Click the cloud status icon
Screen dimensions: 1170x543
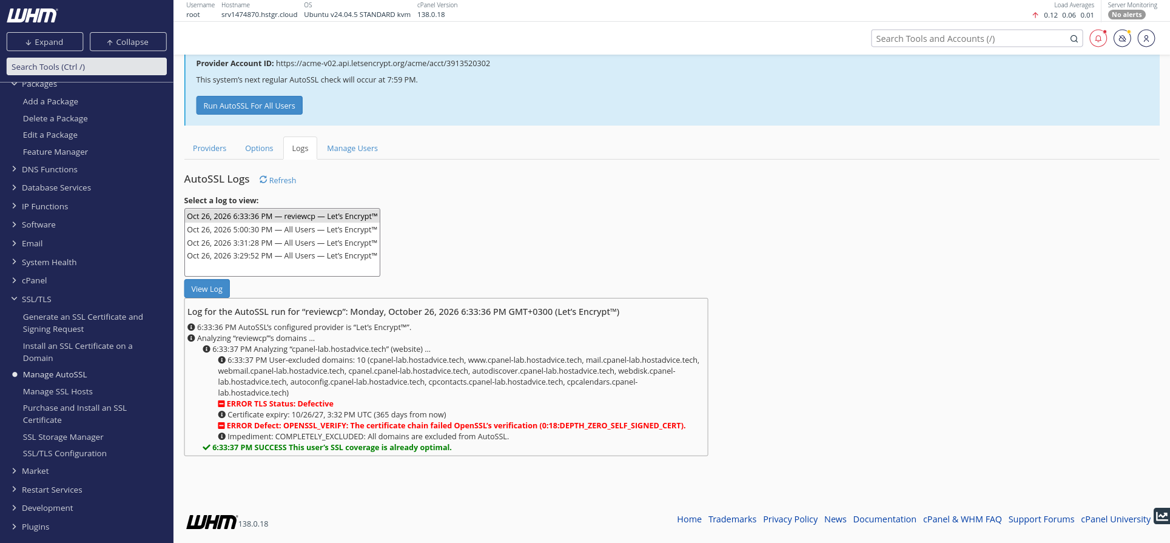(x=1122, y=39)
